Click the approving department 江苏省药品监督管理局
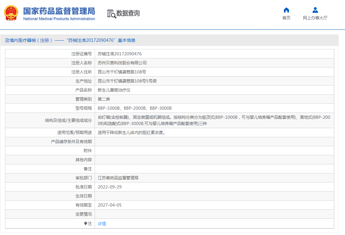345x235 pixels. point(118,178)
